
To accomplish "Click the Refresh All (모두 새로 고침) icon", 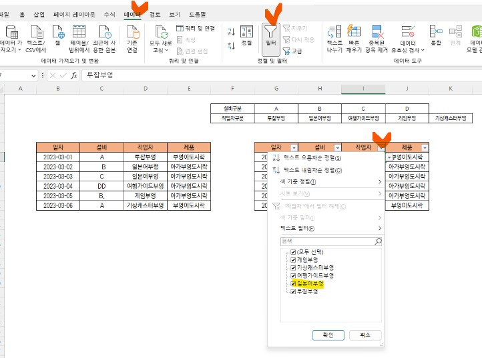I will point(161,32).
